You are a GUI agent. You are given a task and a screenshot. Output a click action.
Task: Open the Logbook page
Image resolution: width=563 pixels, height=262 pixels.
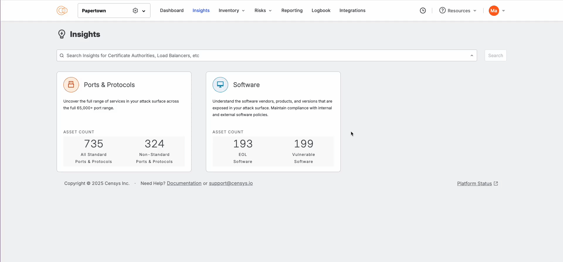point(321,11)
